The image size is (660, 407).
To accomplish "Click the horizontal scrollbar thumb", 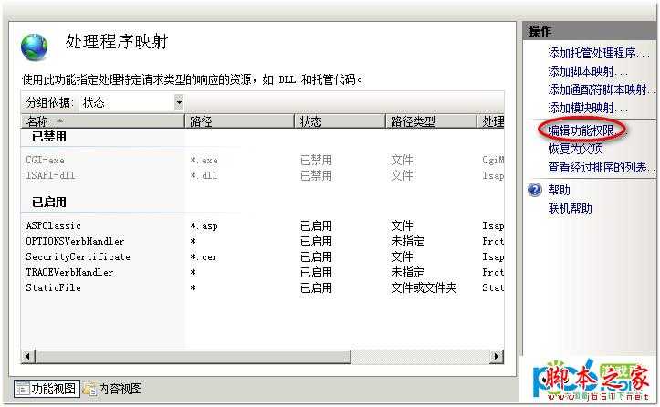I will [x=193, y=357].
